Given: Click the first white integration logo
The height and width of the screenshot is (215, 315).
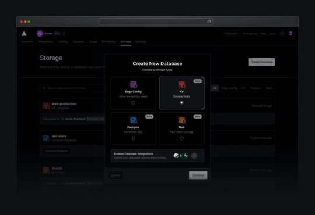Looking at the screenshot, I should click(176, 156).
